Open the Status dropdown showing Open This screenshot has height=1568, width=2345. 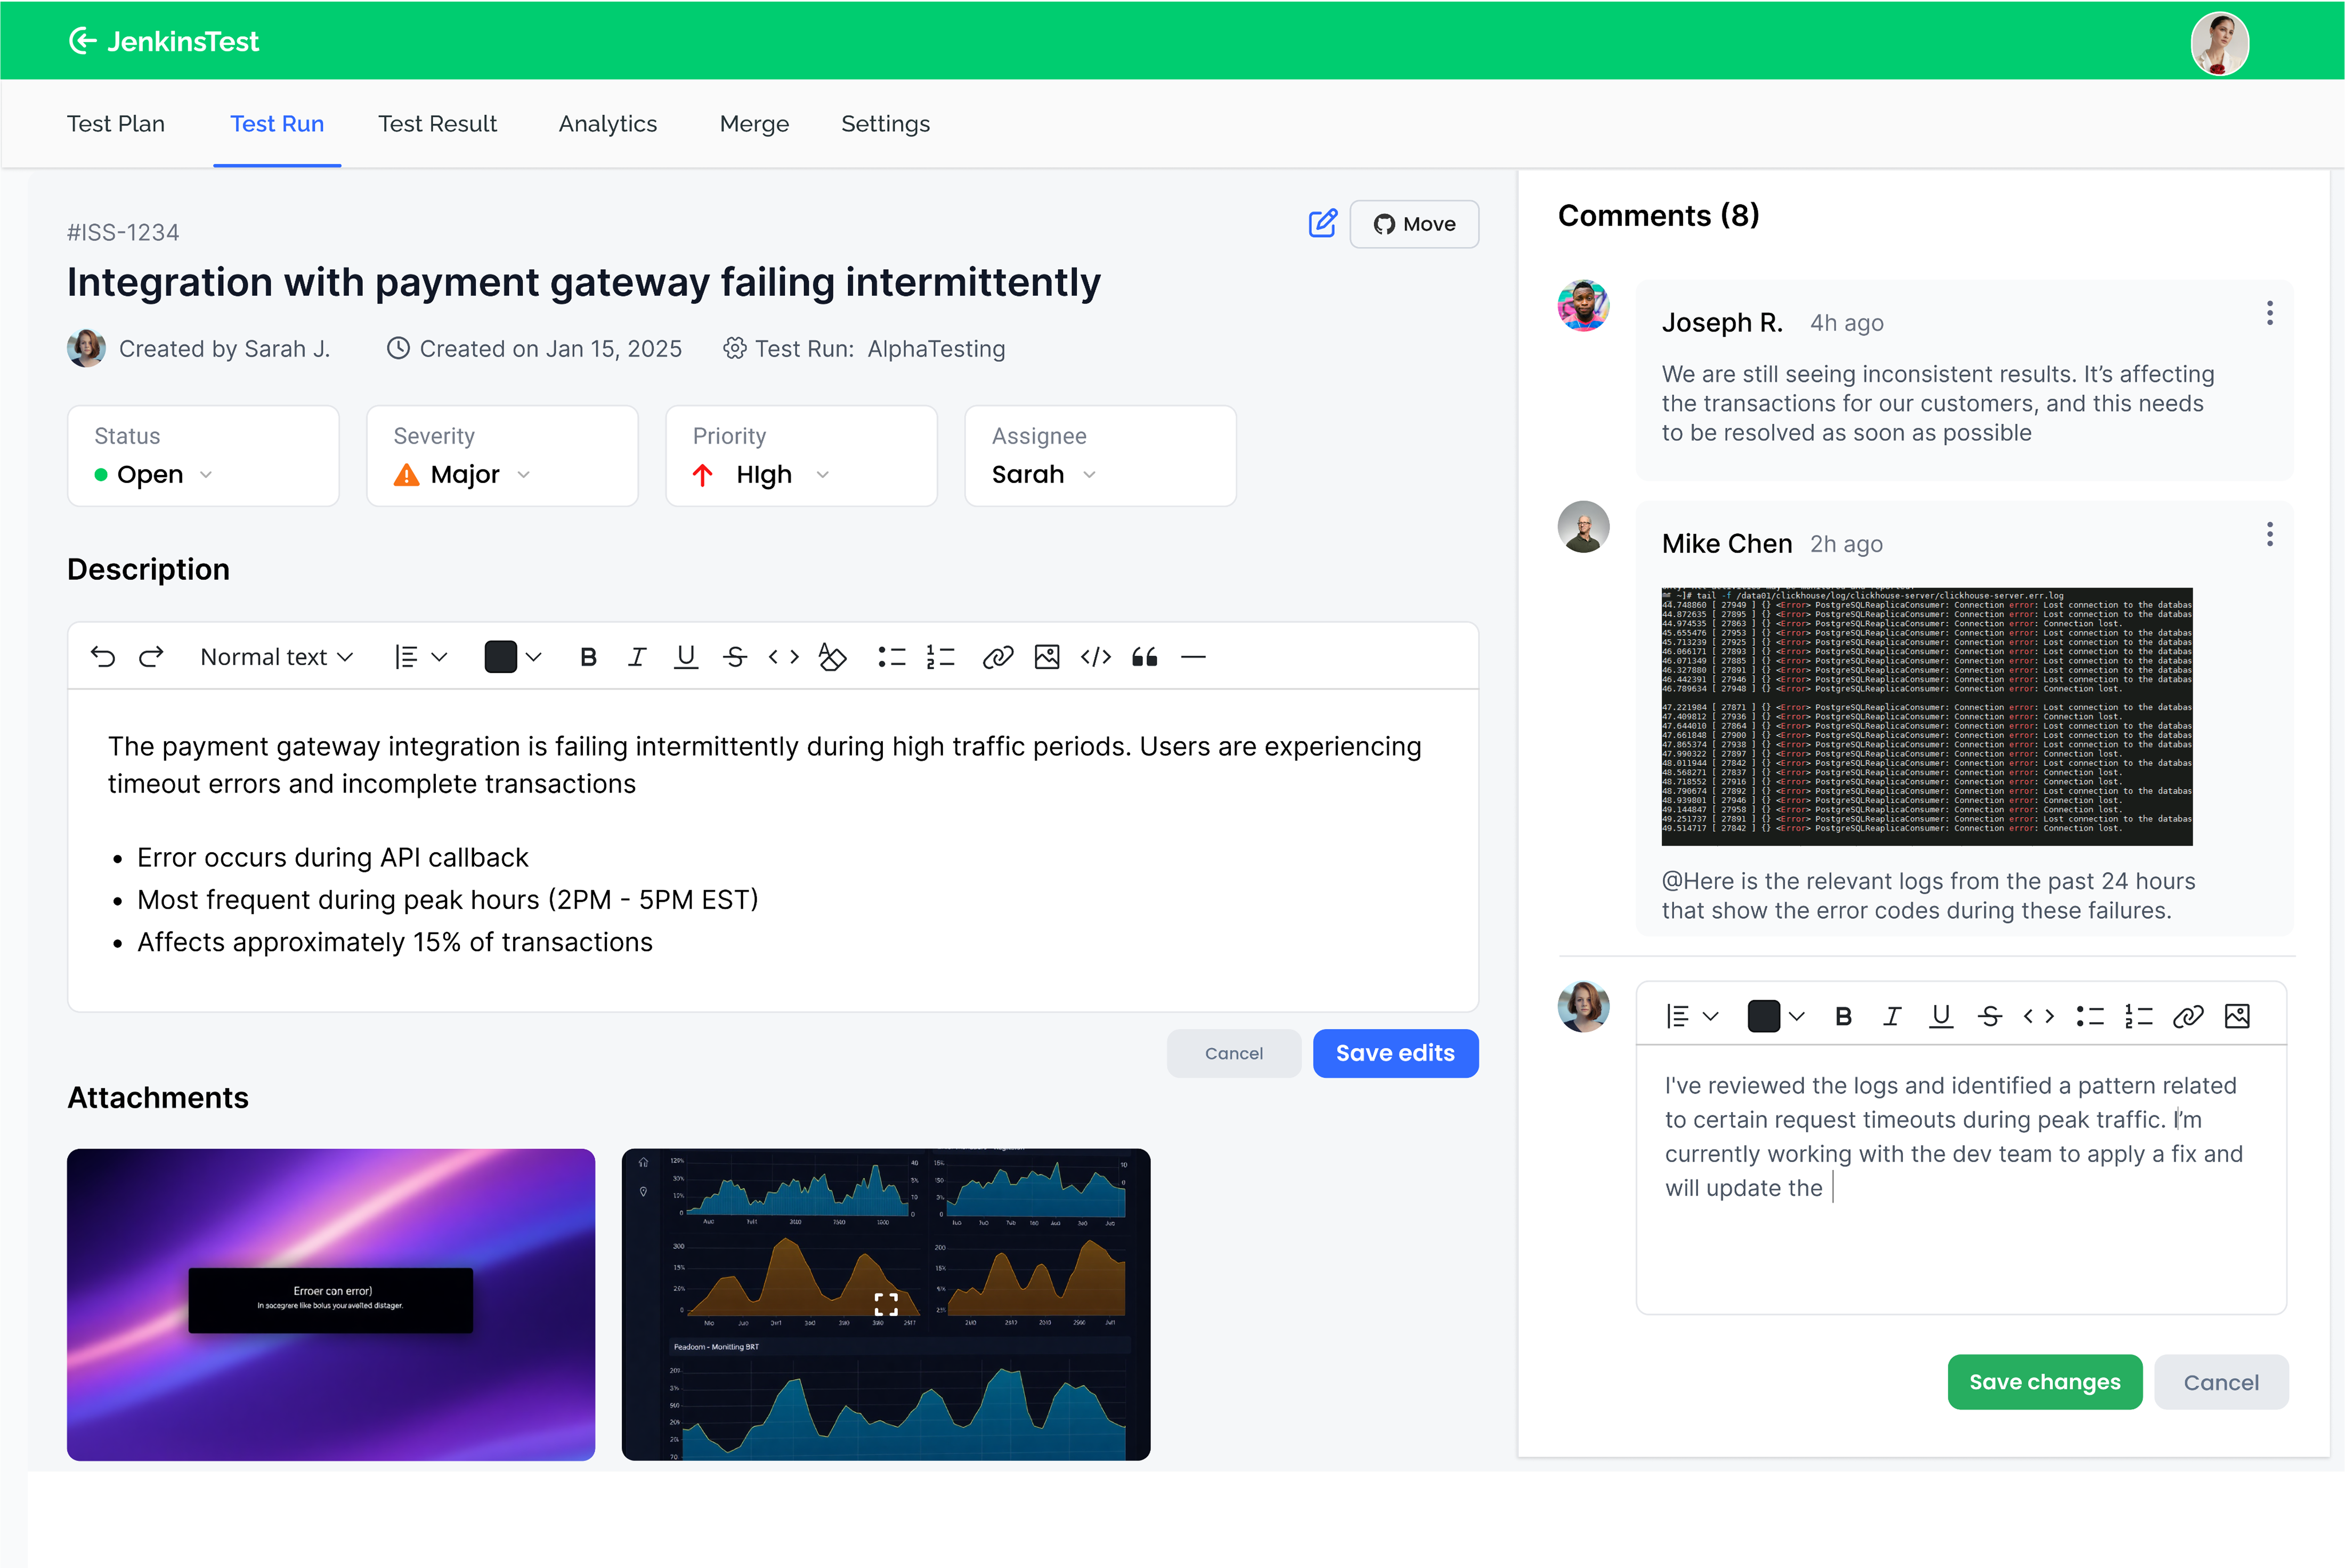(155, 474)
